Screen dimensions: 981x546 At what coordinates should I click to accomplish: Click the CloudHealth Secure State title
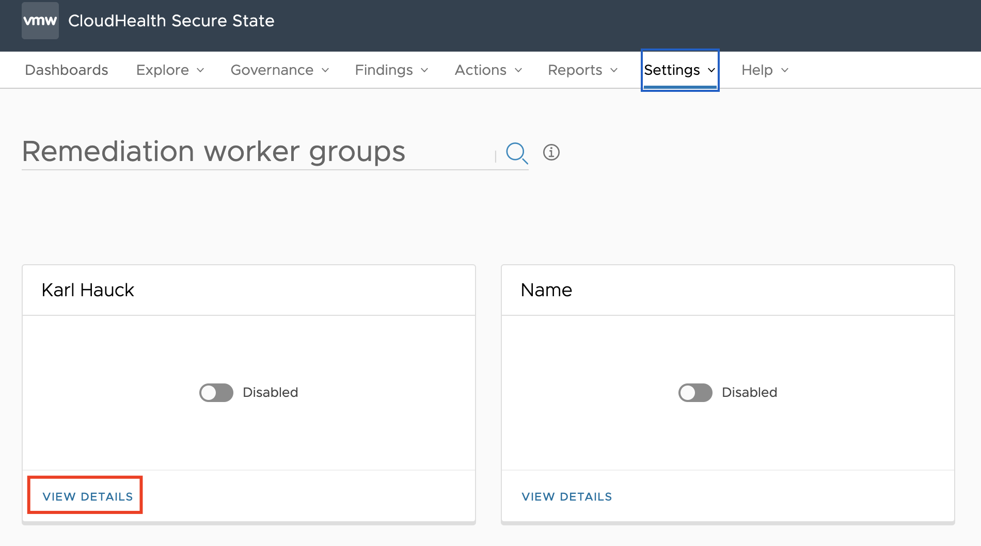point(171,21)
